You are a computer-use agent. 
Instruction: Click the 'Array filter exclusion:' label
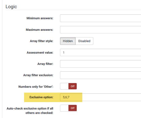pyautogui.click(x=38, y=75)
